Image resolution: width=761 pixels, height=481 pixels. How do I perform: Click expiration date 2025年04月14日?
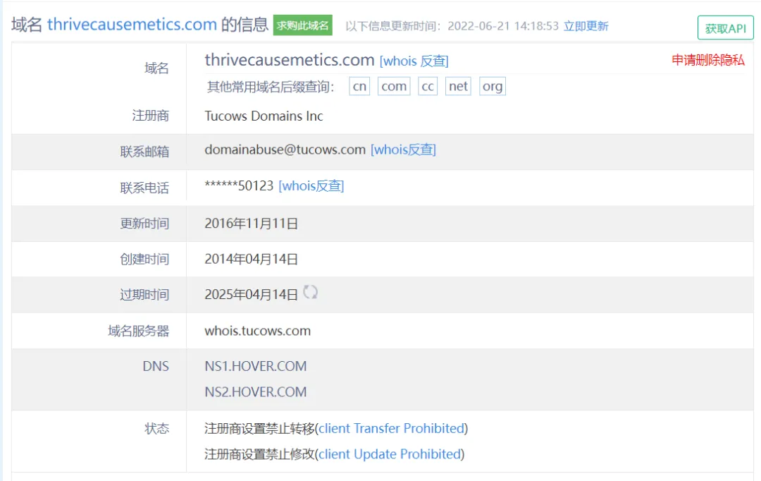click(x=251, y=294)
